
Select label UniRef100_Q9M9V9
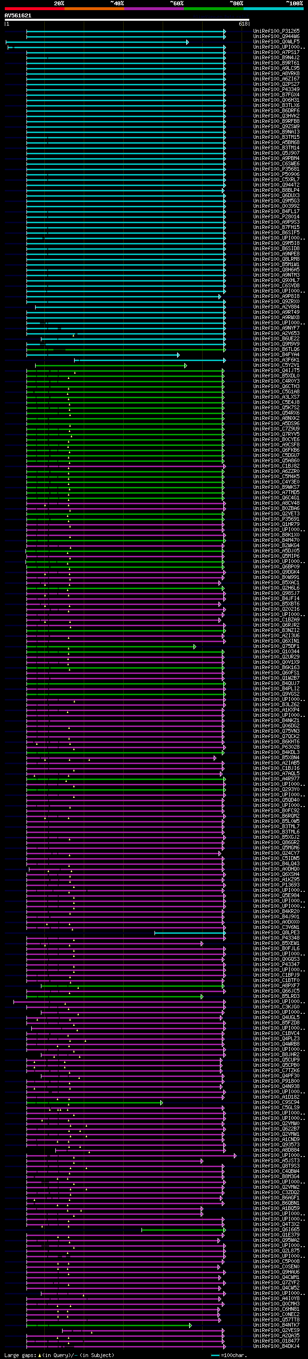[276, 344]
